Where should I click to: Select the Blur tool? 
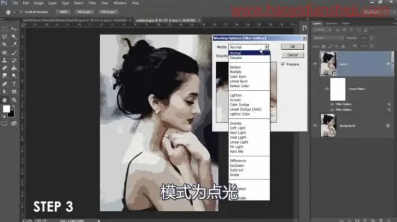tap(5, 76)
